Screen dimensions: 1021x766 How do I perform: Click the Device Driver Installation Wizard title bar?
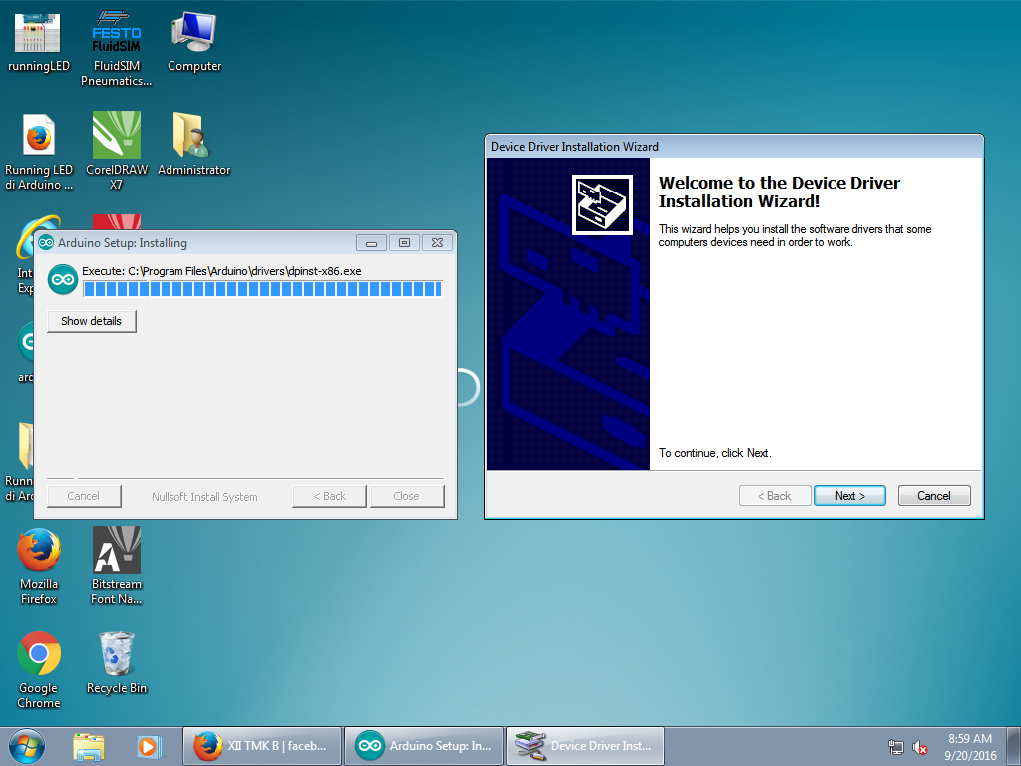pos(734,147)
